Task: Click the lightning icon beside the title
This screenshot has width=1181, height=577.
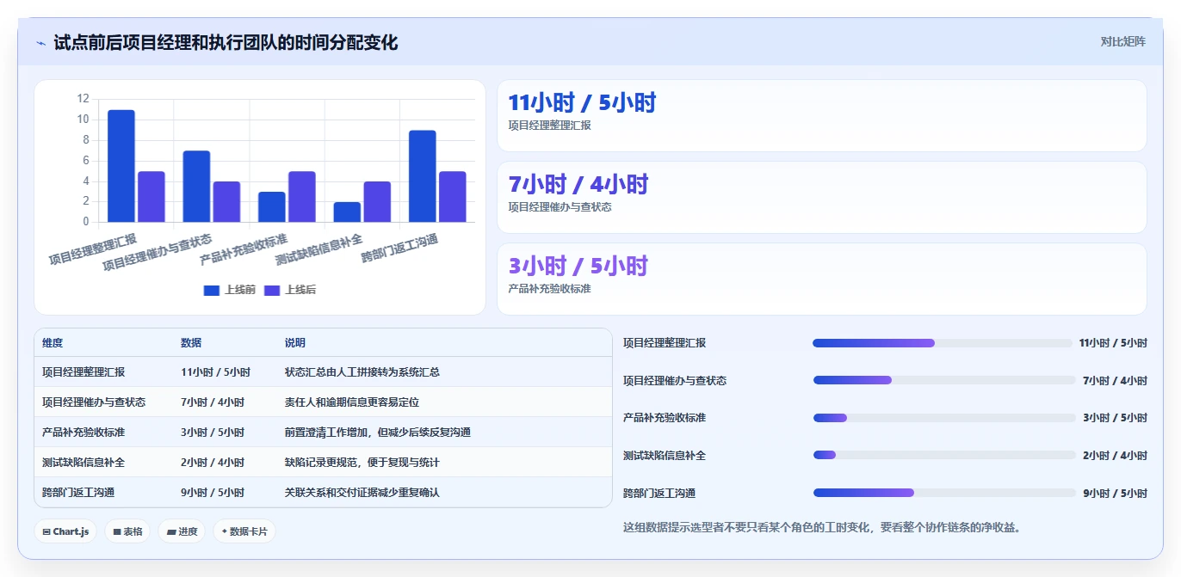Action: [x=41, y=43]
